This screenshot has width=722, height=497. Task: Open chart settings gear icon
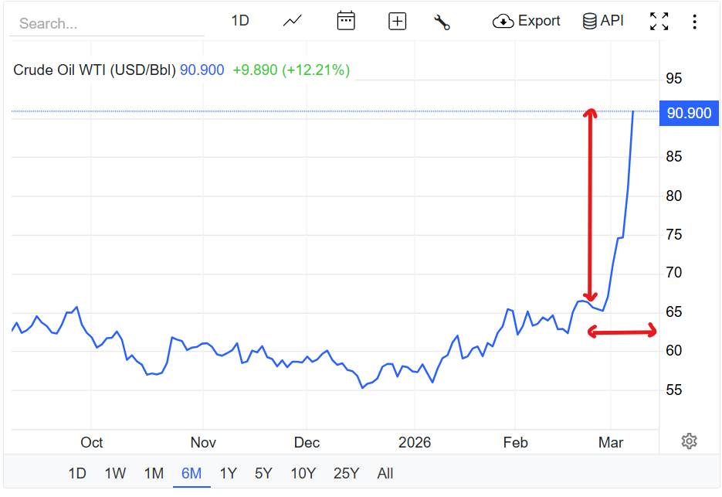pos(690,441)
